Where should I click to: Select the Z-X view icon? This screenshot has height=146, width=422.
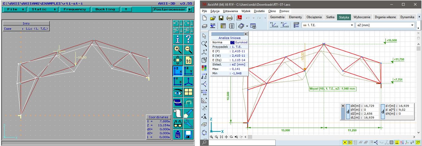pyautogui.click(x=178, y=71)
